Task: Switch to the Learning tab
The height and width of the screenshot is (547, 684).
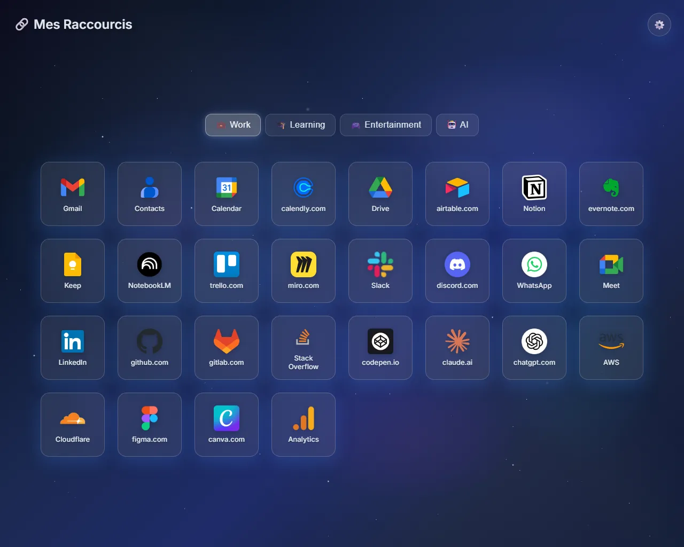Action: coord(300,125)
